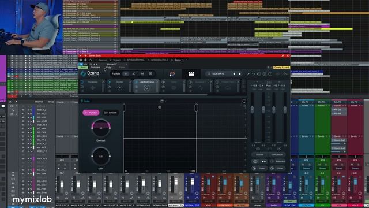Viewport: 369px width, 208px height.
Task: Select the Ozone 11 insert tab
Action: point(178,60)
